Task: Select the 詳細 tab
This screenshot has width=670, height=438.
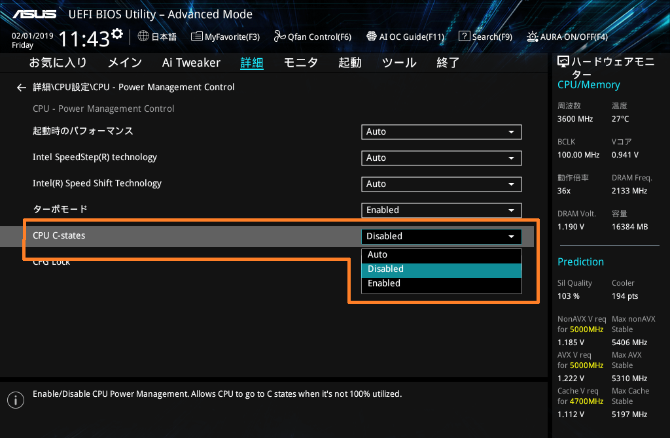Action: (x=252, y=63)
